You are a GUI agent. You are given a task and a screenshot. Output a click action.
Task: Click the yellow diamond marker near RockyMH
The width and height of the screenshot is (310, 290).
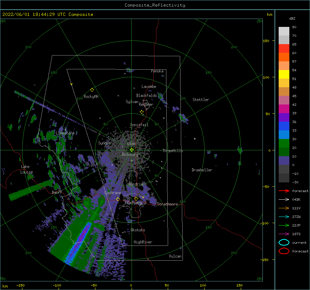pyautogui.click(x=92, y=90)
